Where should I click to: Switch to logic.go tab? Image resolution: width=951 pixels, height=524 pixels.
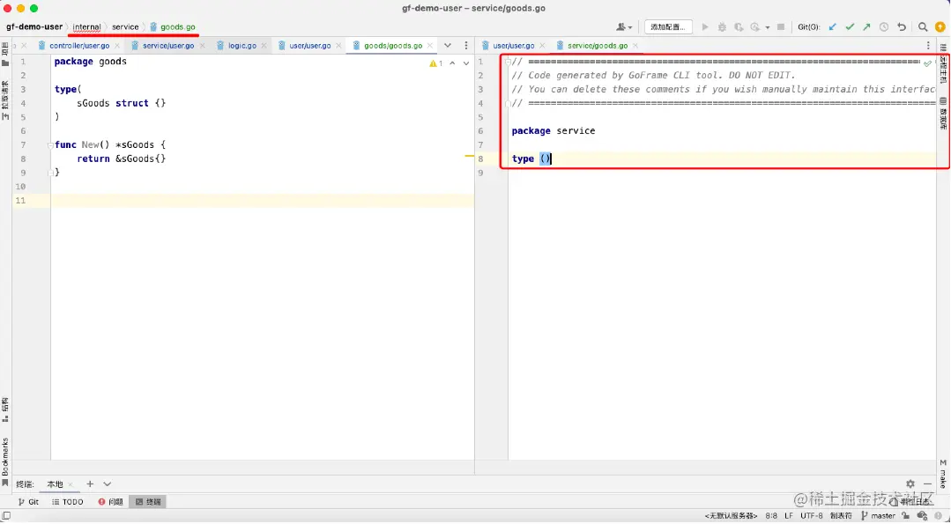click(242, 46)
